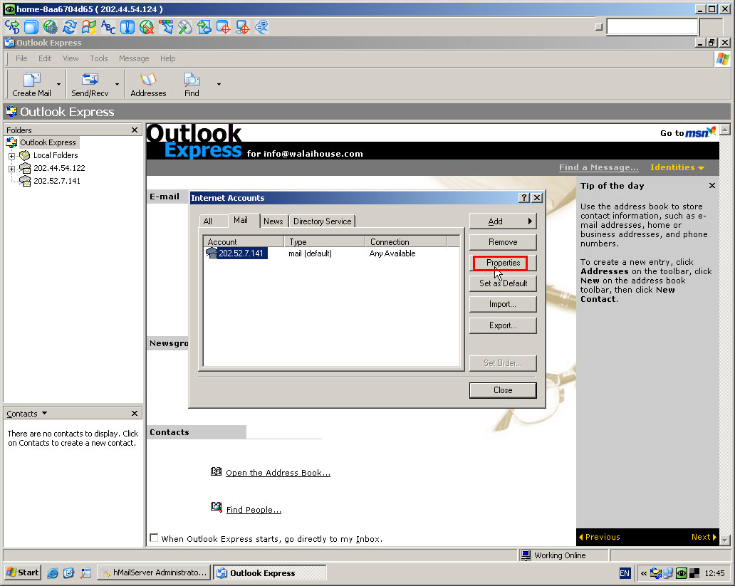Click the refresh screen icon in viewer toolbar
The image size is (735, 586).
coord(70,27)
